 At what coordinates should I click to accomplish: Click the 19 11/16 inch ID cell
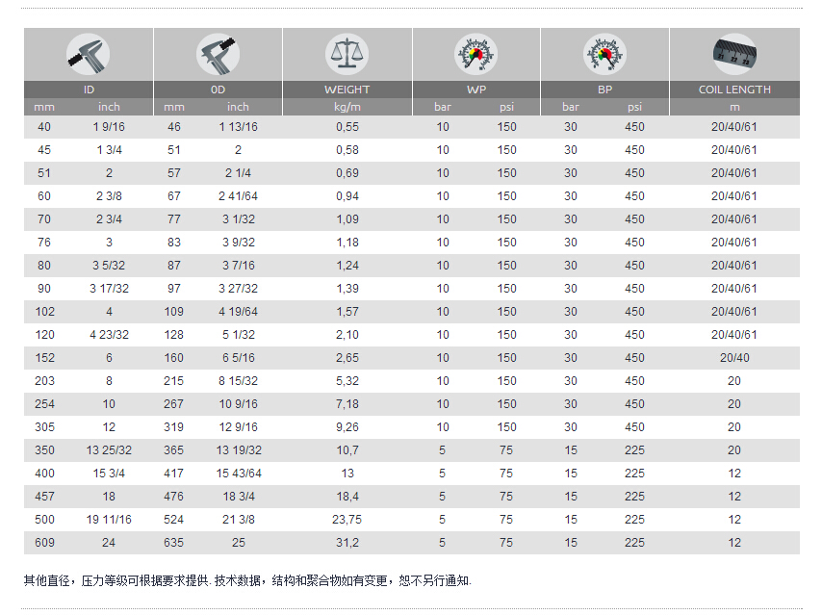109,520
